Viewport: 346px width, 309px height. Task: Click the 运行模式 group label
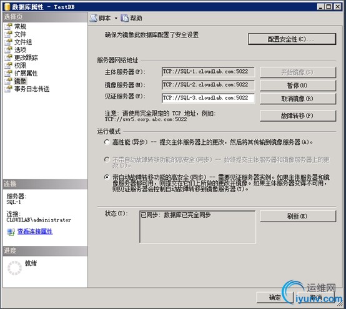109,132
